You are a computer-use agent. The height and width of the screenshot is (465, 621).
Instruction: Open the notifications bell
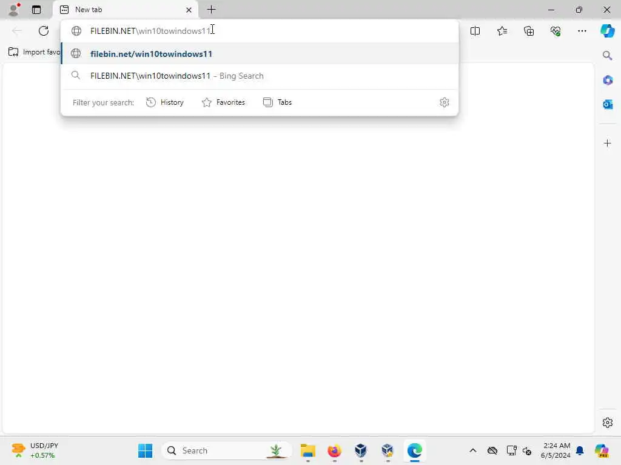pos(580,450)
